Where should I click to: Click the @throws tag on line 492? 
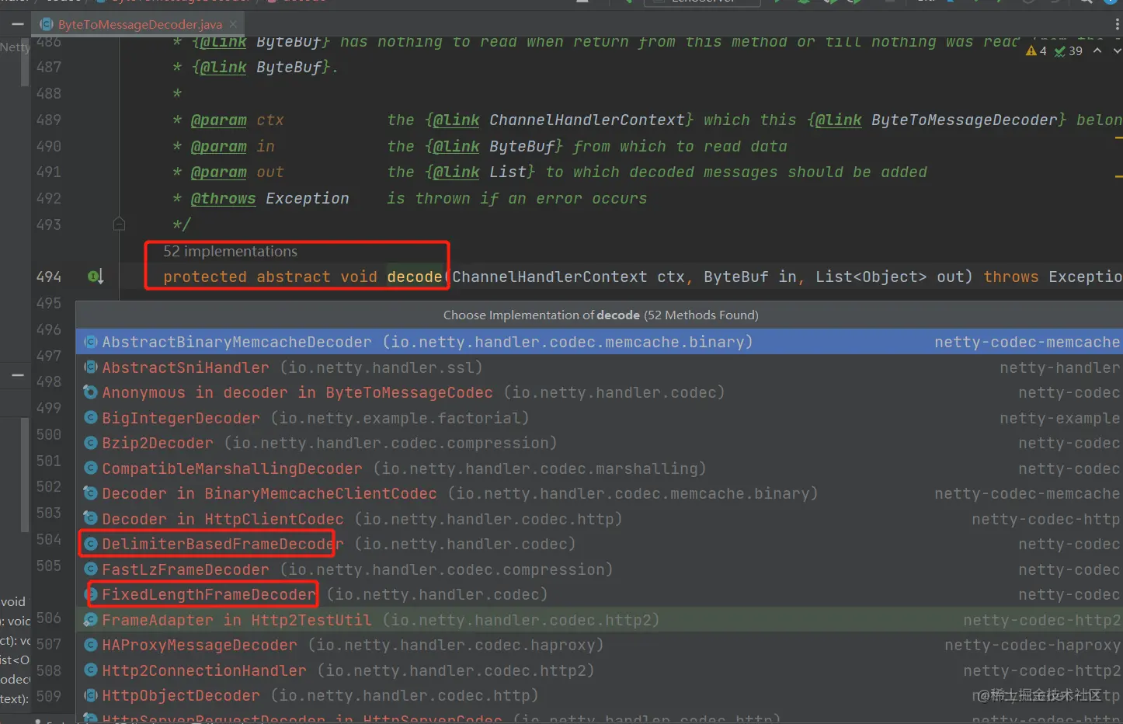(223, 198)
